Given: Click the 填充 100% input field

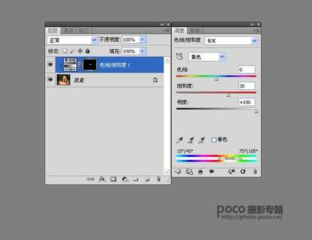Looking at the screenshot, I should click(130, 51).
